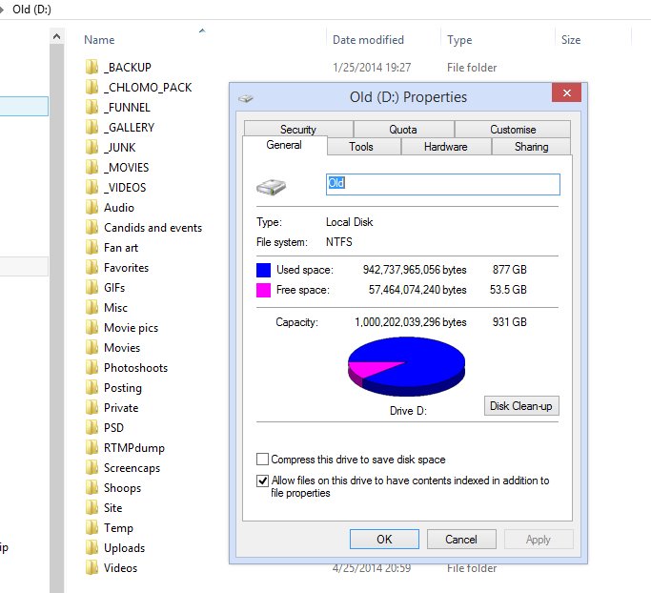This screenshot has height=593, width=651.
Task: Select the Audio folder icon
Action: (x=92, y=207)
